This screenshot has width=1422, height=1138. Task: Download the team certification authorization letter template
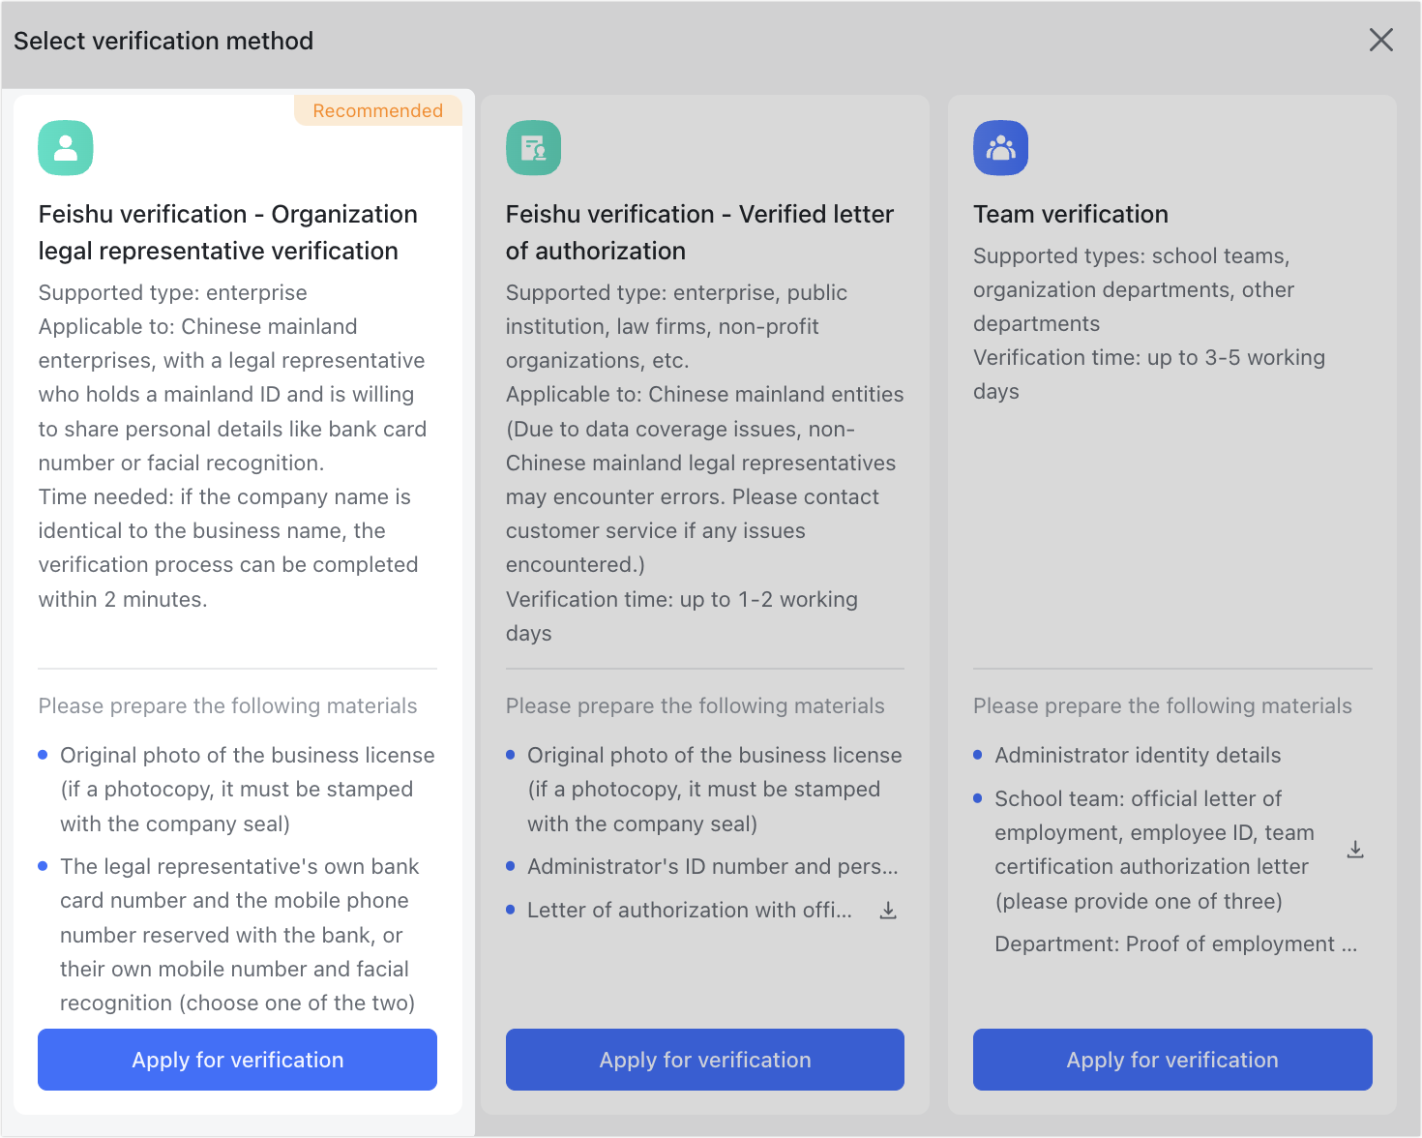click(x=1355, y=849)
